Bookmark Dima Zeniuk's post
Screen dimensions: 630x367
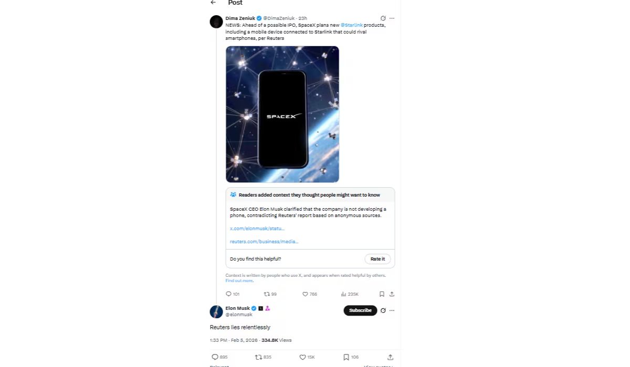tap(382, 294)
